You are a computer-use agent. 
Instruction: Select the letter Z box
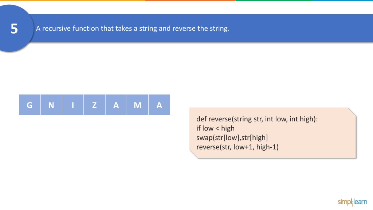point(94,105)
